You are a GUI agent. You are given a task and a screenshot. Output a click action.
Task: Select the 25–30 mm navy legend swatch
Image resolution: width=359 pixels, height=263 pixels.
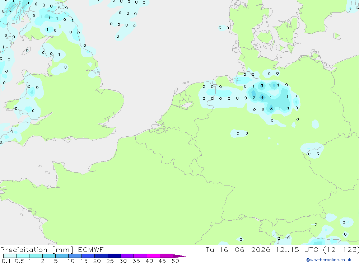click(x=114, y=256)
